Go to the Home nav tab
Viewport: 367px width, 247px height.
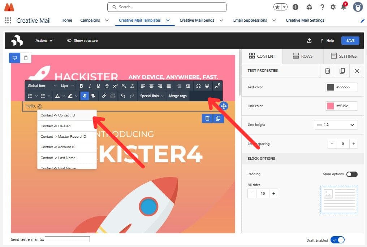[x=67, y=20]
